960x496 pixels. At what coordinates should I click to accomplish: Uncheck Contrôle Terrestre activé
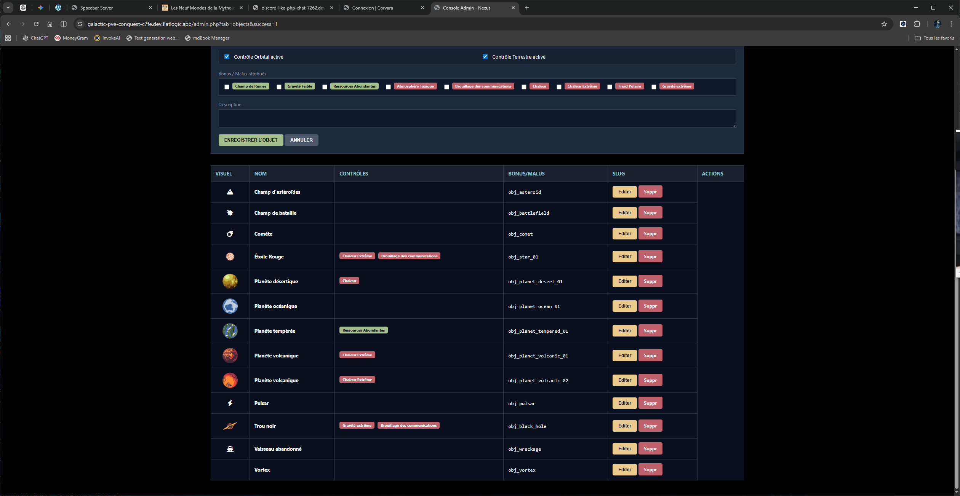[485, 57]
